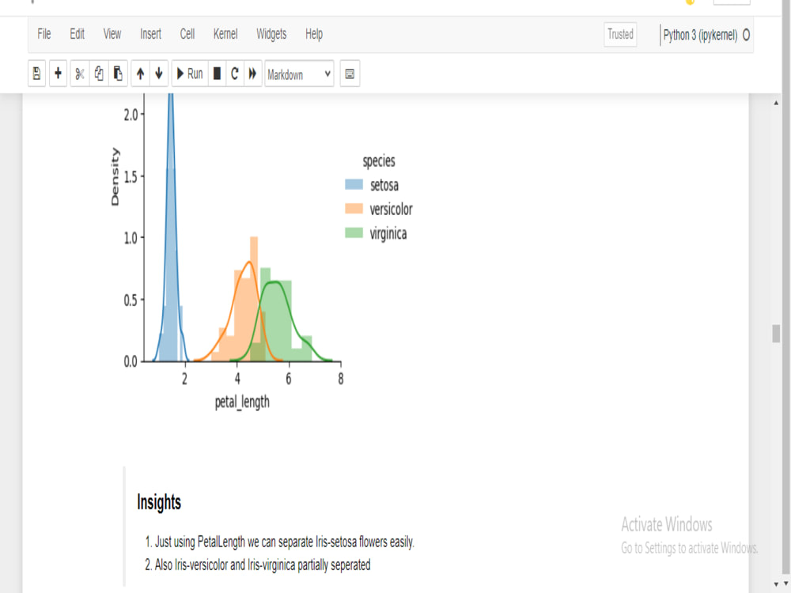Open the Widgets menu
Image resolution: width=791 pixels, height=593 pixels.
[271, 34]
